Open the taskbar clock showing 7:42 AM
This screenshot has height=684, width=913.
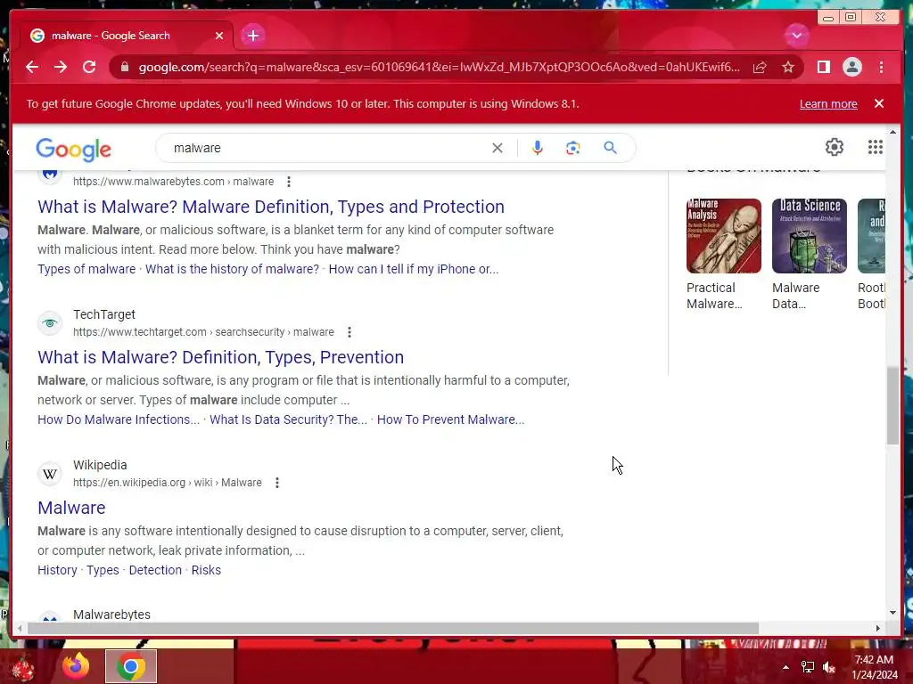pyautogui.click(x=874, y=667)
